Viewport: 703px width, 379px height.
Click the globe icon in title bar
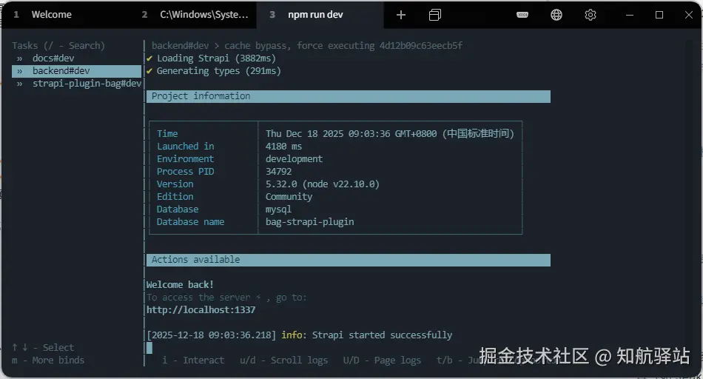(556, 15)
